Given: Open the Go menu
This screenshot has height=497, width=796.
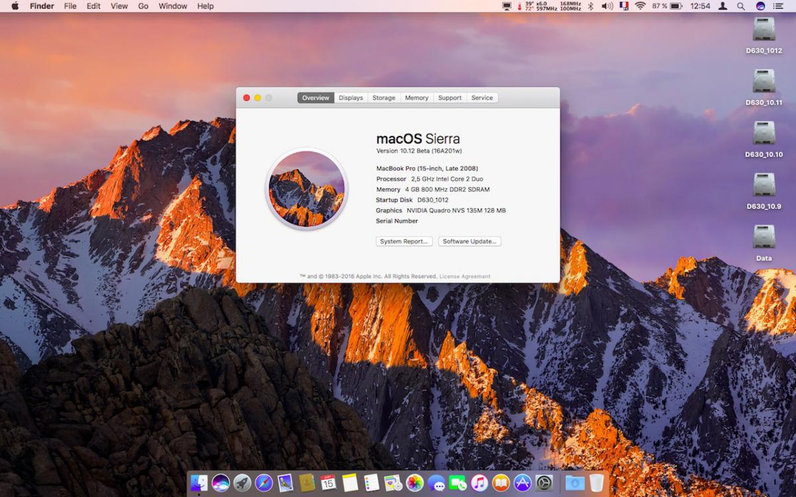Looking at the screenshot, I should point(143,6).
